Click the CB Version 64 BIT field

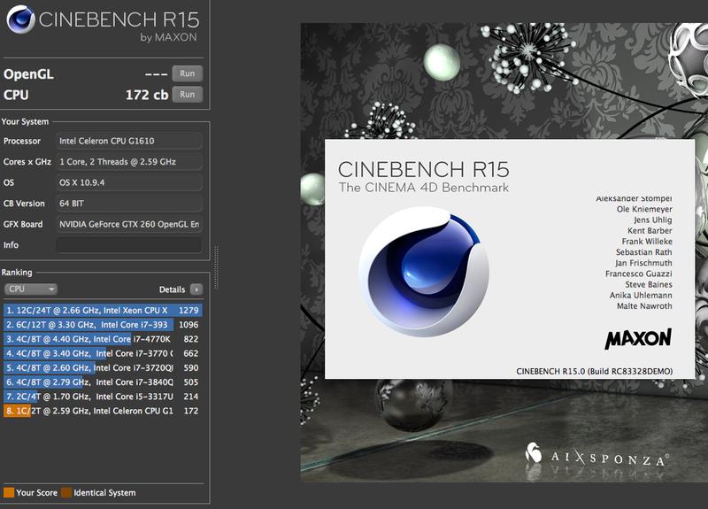pos(128,204)
